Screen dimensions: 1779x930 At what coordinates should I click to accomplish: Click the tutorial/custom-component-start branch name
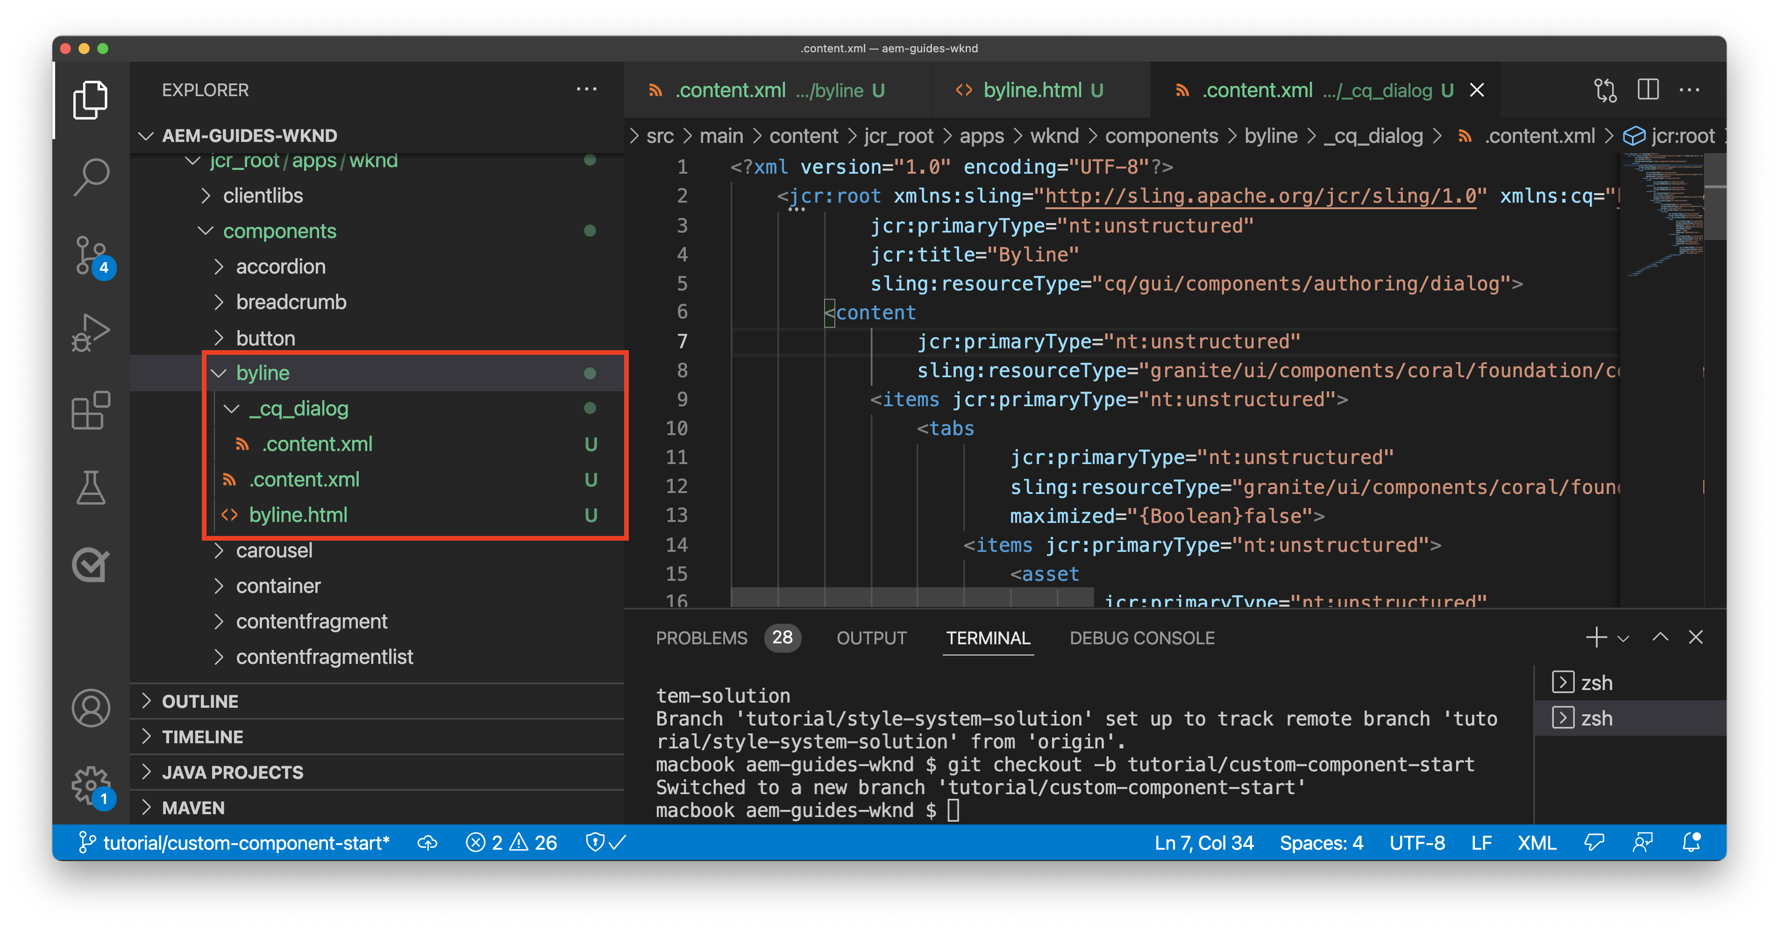click(x=245, y=842)
